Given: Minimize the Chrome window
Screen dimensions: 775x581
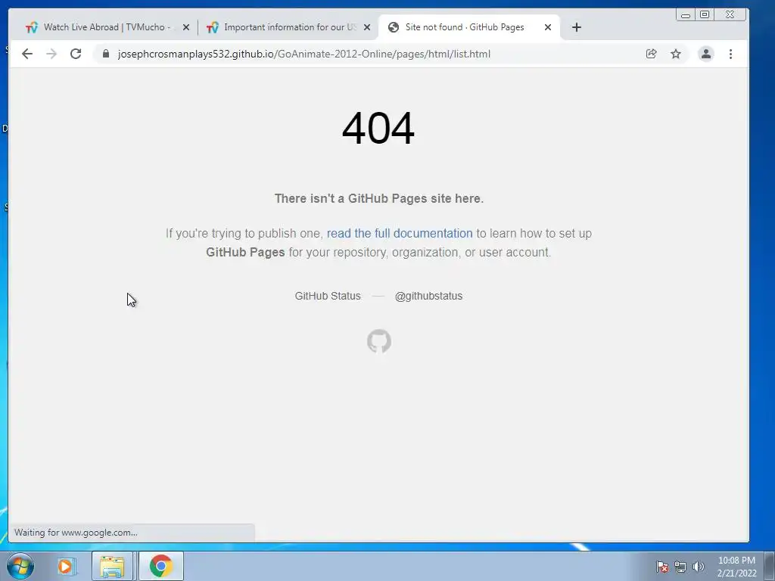Looking at the screenshot, I should coord(686,14).
